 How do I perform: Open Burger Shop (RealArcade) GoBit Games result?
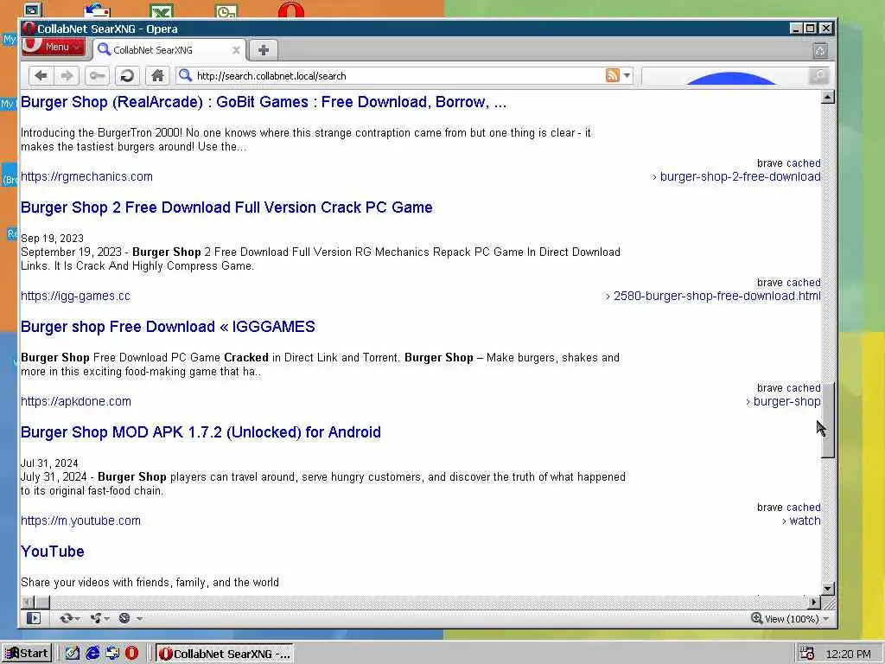pos(264,102)
